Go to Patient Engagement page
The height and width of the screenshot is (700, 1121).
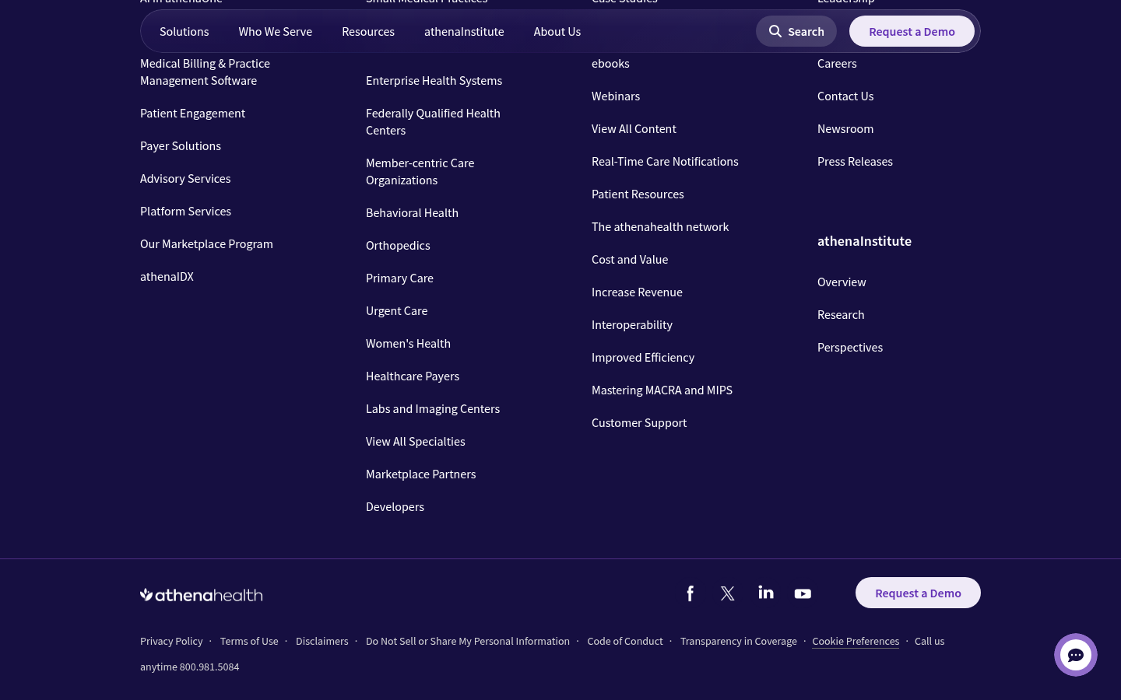(x=192, y=113)
